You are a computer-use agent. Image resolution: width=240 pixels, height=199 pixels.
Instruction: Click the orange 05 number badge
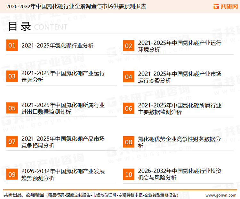pos(12,108)
